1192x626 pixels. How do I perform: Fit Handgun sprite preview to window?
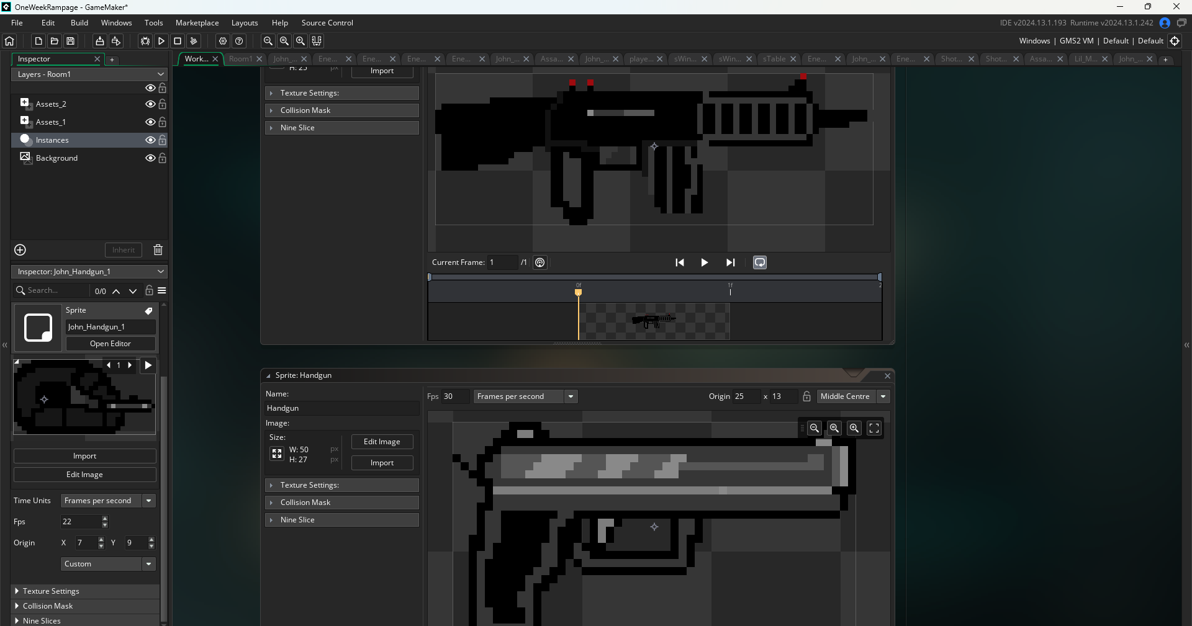(x=874, y=428)
